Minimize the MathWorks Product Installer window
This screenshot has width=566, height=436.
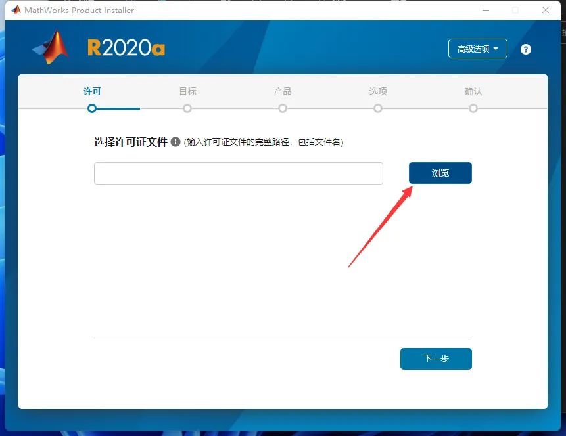486,10
